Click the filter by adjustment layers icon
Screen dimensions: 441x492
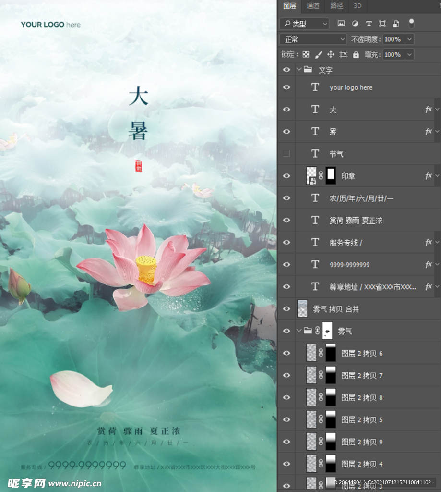354,23
